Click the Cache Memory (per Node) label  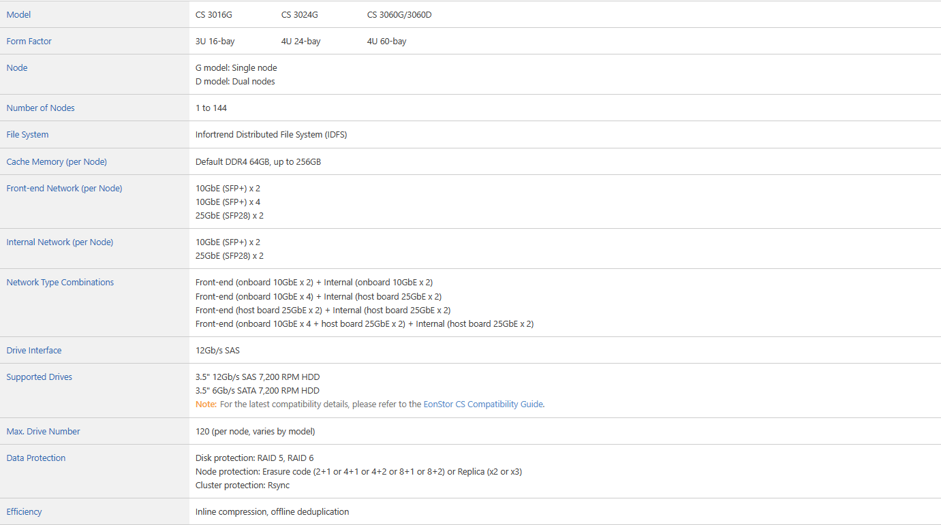coord(57,161)
